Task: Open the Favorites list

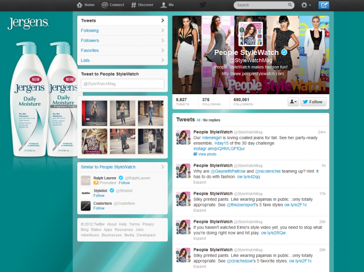Action: click(x=122, y=50)
